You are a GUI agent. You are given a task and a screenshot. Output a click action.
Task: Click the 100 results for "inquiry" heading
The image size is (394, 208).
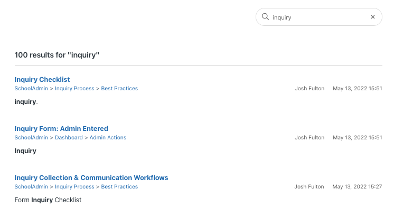point(57,55)
